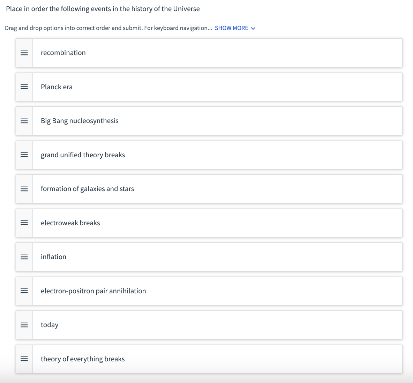The image size is (413, 383).
Task: Select the theory of everything breaks card
Action: tap(217, 359)
